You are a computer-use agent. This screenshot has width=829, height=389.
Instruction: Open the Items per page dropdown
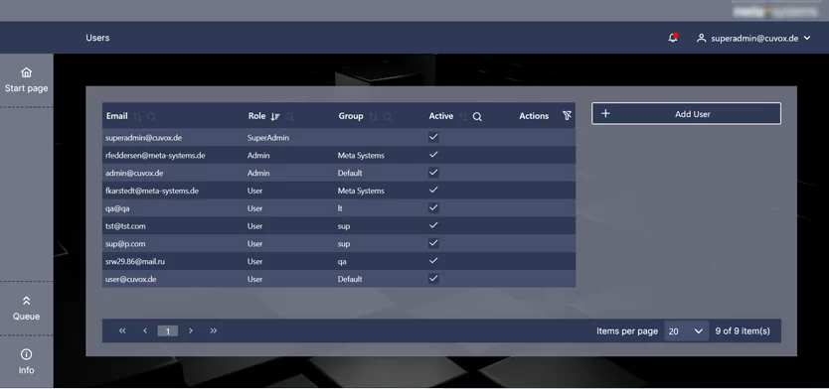point(686,331)
